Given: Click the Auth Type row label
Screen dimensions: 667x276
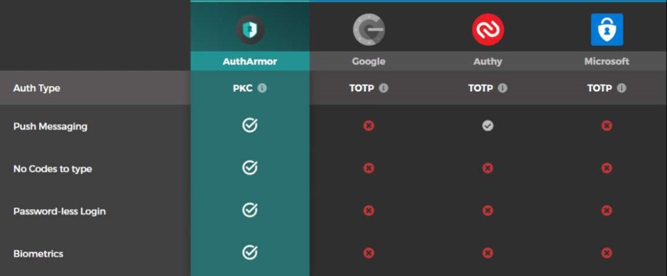Looking at the screenshot, I should click(x=36, y=88).
